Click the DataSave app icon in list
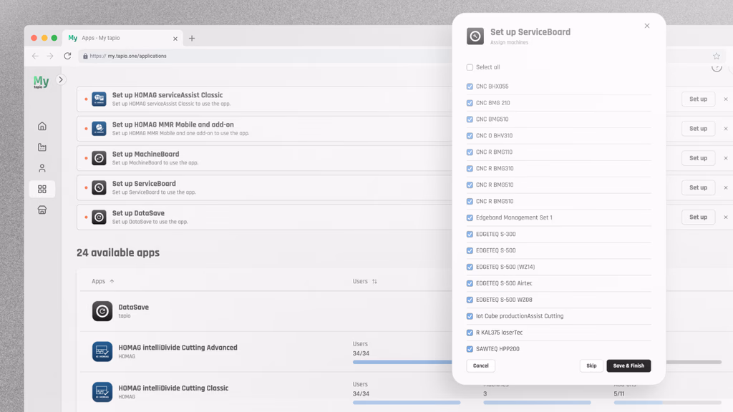Screen dimensions: 733x412 tap(102, 311)
